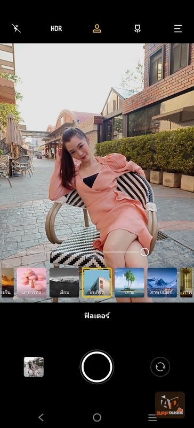The width and height of the screenshot is (194, 428).
Task: Select the partially visible sunset filter
Action: (x=7, y=282)
